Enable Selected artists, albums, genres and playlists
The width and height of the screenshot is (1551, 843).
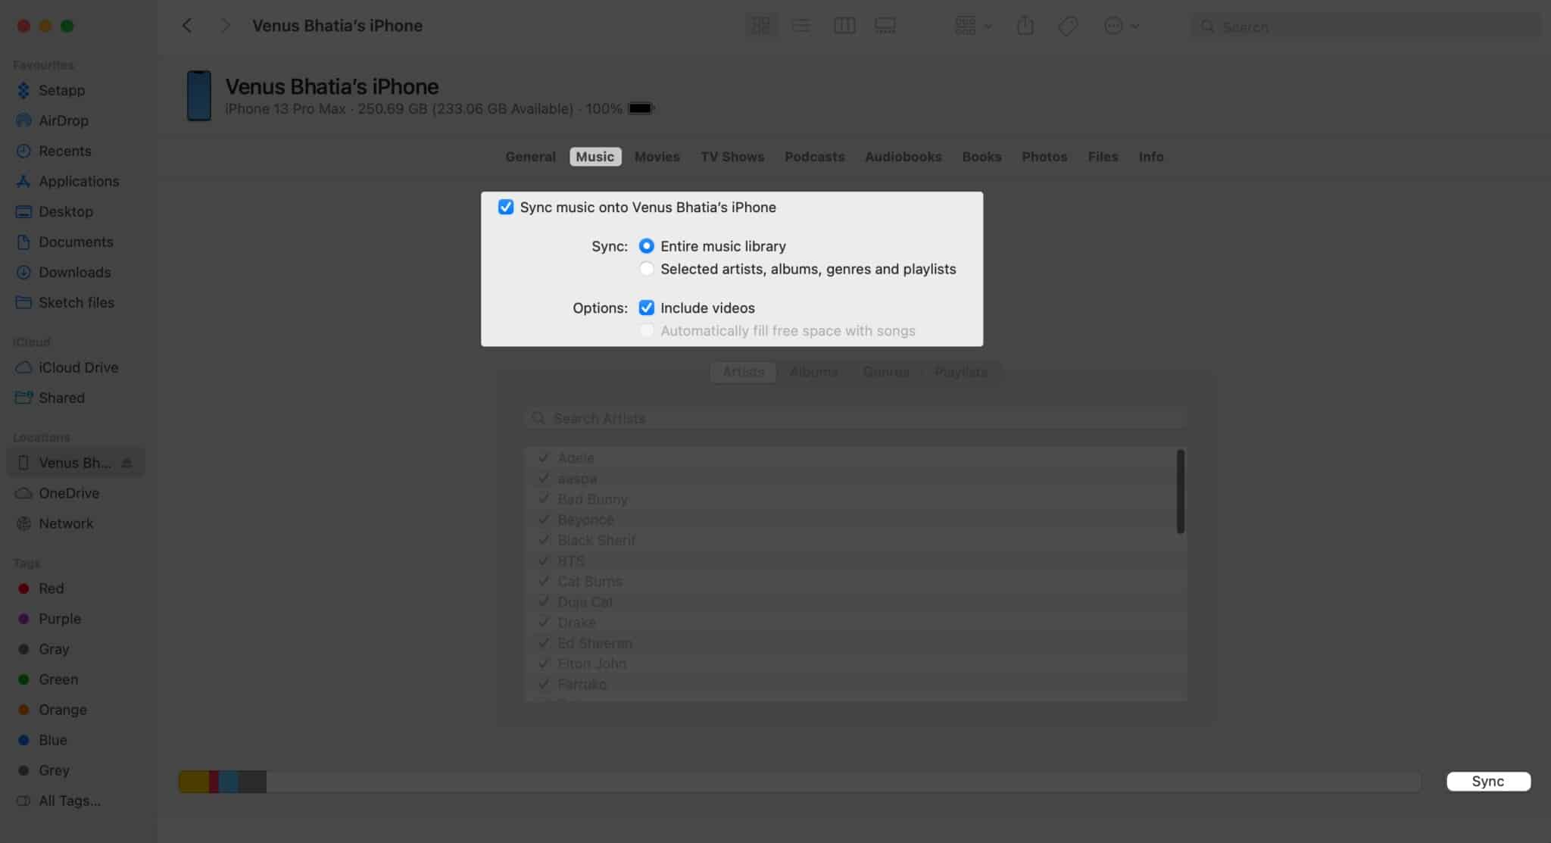coord(647,269)
